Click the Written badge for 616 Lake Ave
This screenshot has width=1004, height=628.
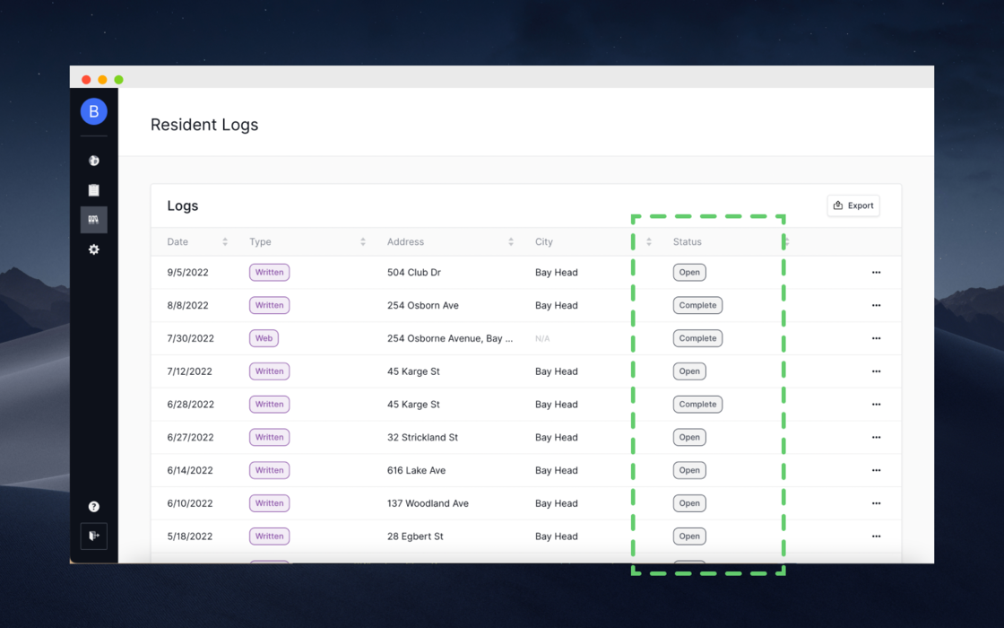click(269, 470)
